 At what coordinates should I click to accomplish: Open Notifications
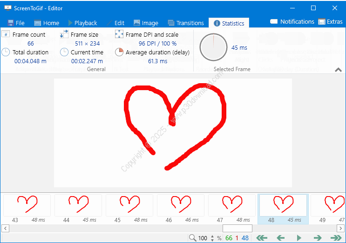[x=292, y=22]
